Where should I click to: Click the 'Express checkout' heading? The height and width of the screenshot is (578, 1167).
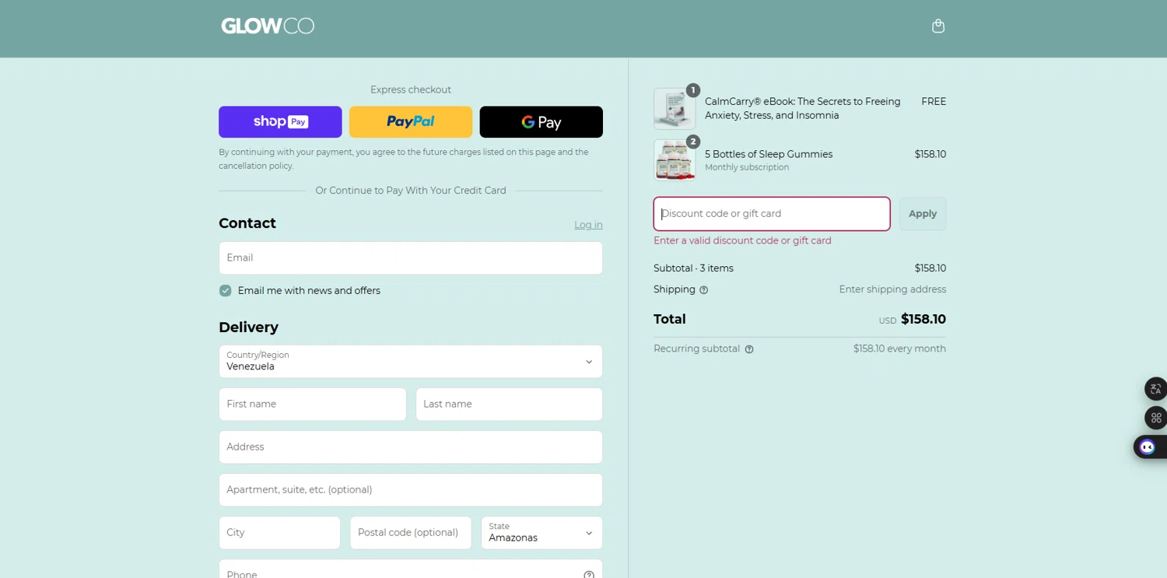(x=411, y=90)
